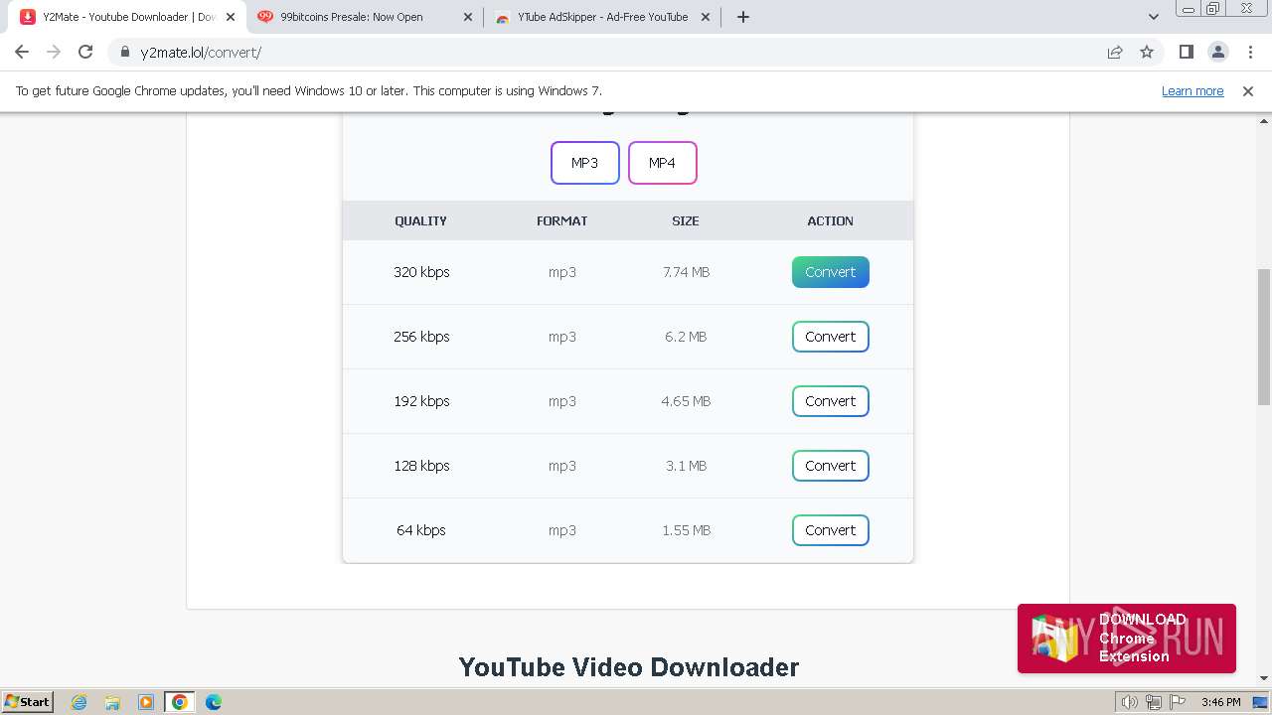Open the Windows Start menu

(28, 701)
